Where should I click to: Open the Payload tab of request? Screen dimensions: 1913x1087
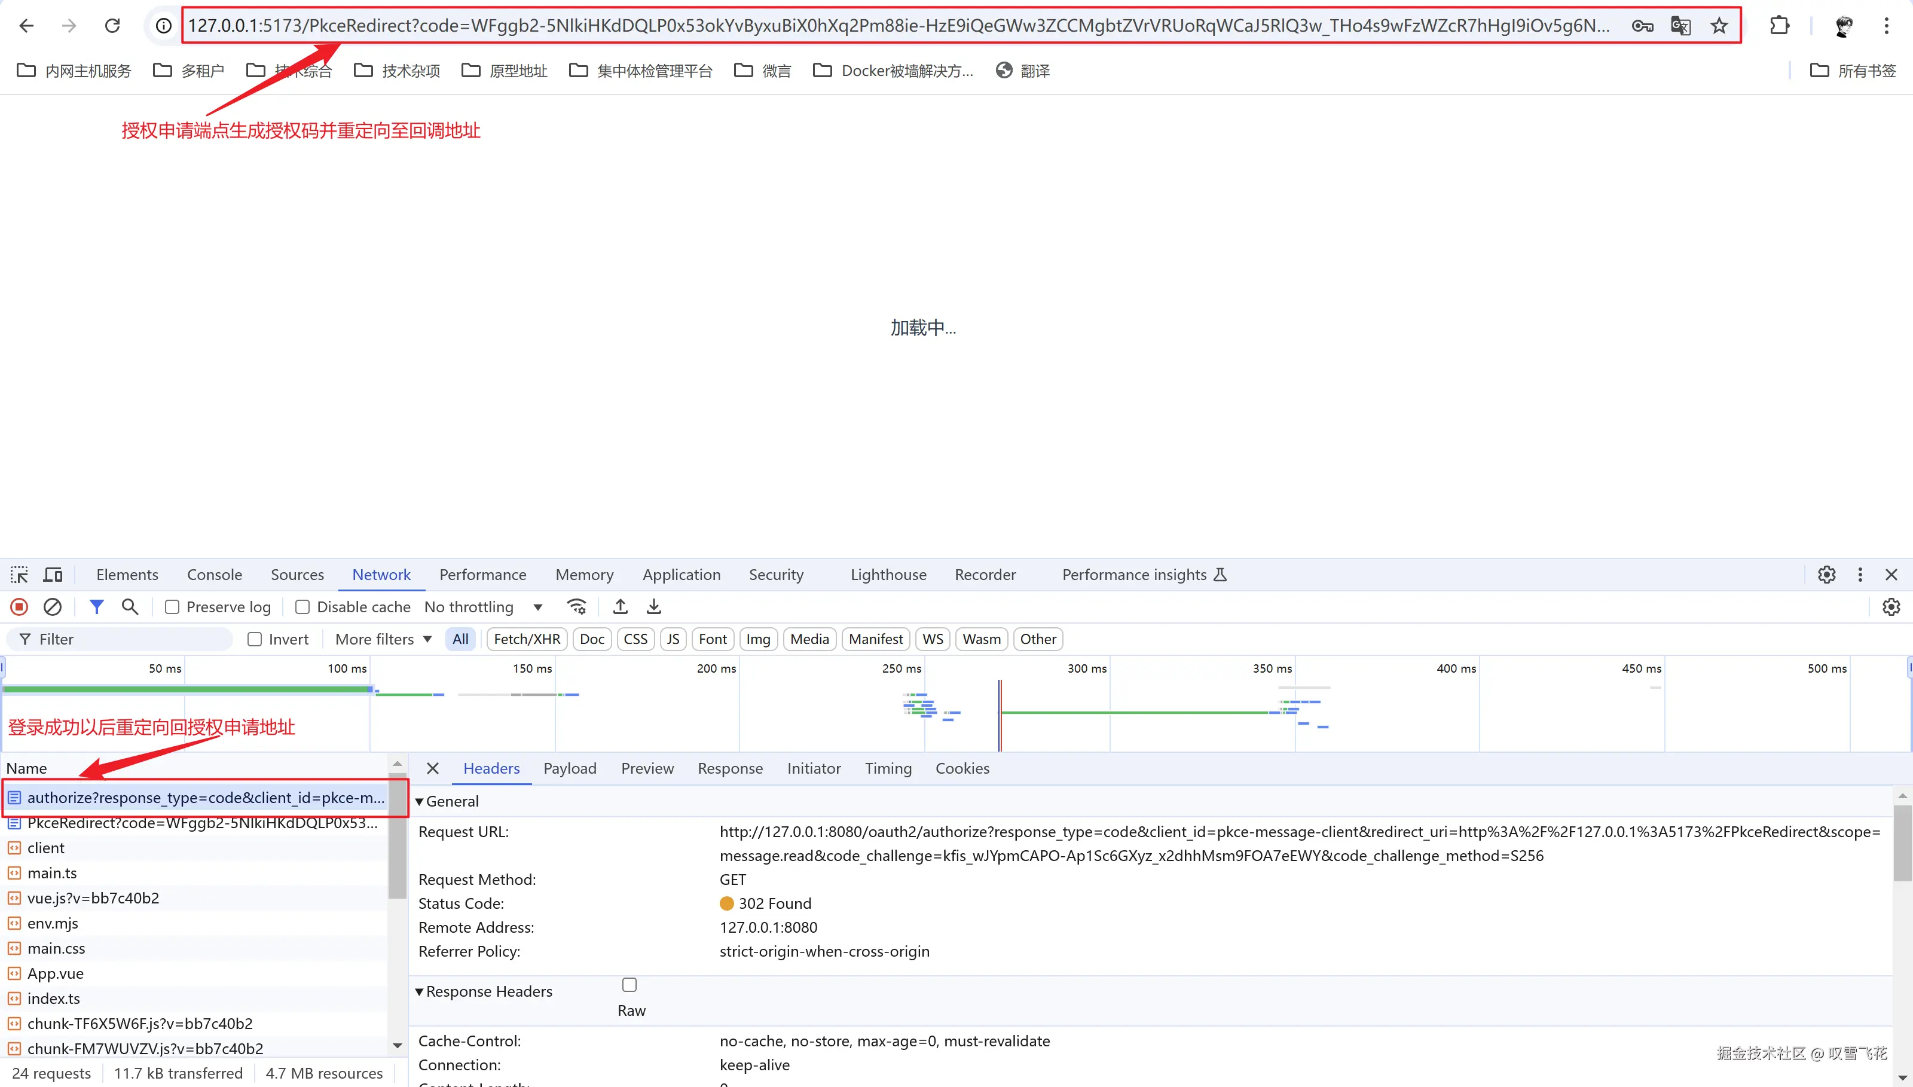570,768
